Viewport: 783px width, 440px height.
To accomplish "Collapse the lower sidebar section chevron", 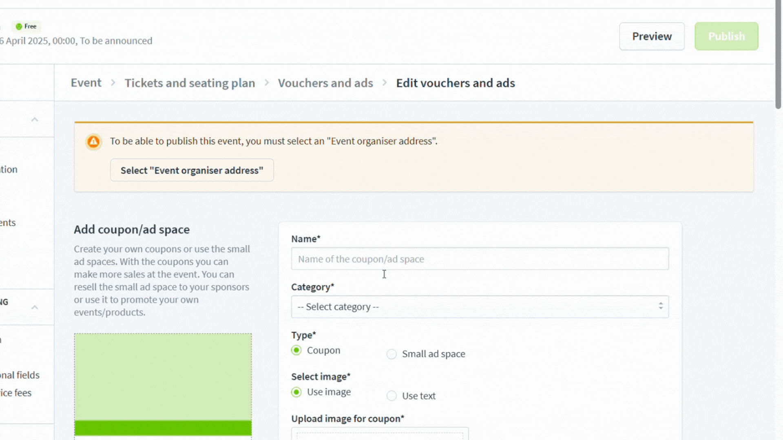I will 35,307.
